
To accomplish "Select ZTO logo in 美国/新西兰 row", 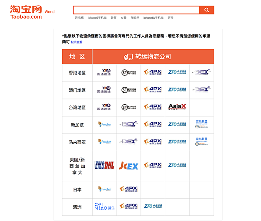I will point(177,165).
